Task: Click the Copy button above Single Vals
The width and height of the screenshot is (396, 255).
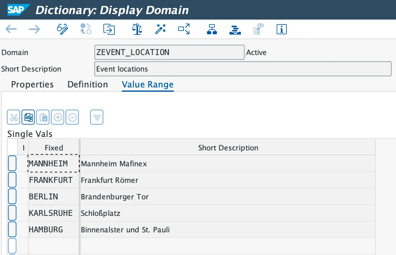Action: click(28, 117)
